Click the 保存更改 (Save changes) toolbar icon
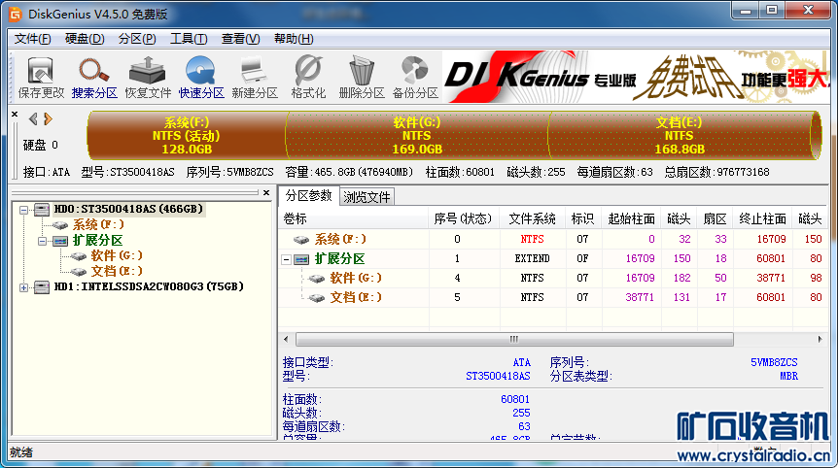Viewport: 838px width, 468px height. point(41,78)
